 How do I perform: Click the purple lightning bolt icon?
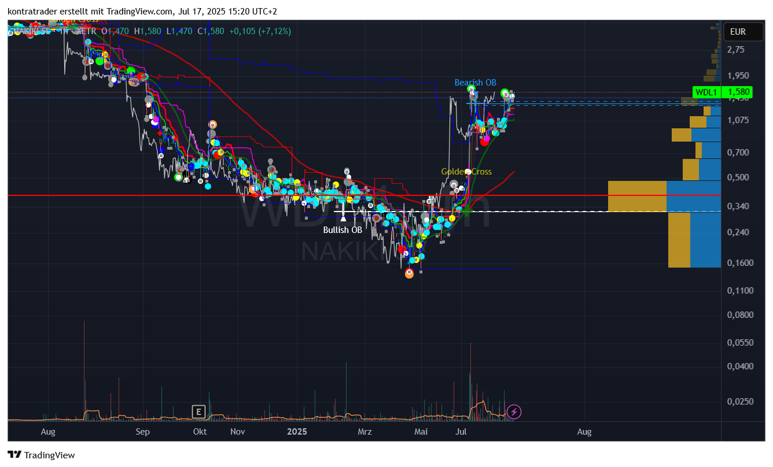(x=514, y=412)
